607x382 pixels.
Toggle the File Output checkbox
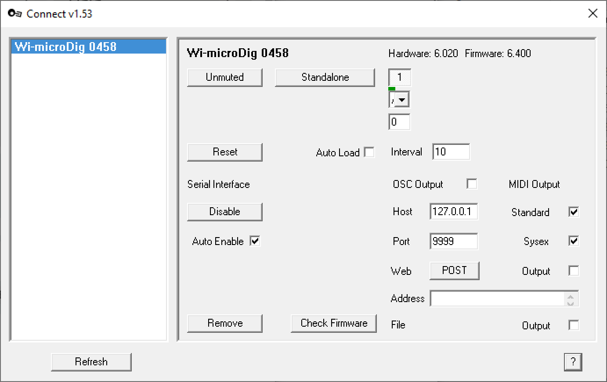click(x=574, y=325)
